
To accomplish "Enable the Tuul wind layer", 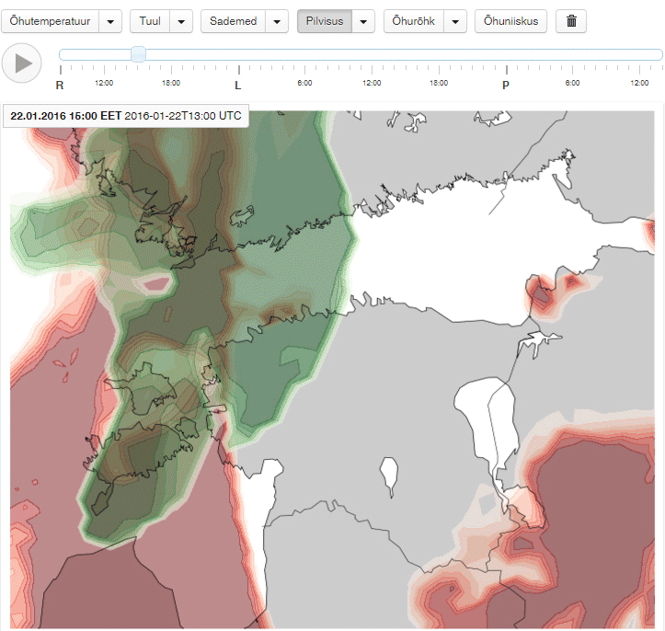I will pos(150,21).
